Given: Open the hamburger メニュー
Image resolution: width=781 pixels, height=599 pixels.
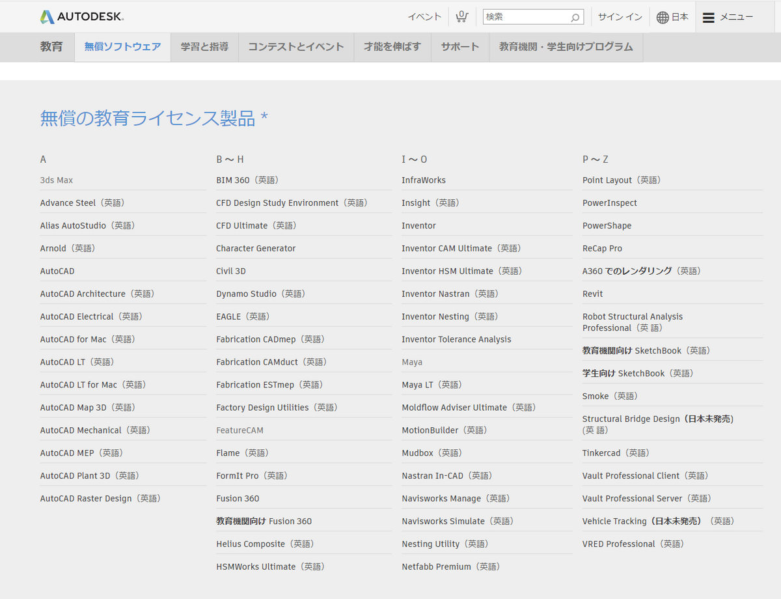Looking at the screenshot, I should pyautogui.click(x=709, y=17).
